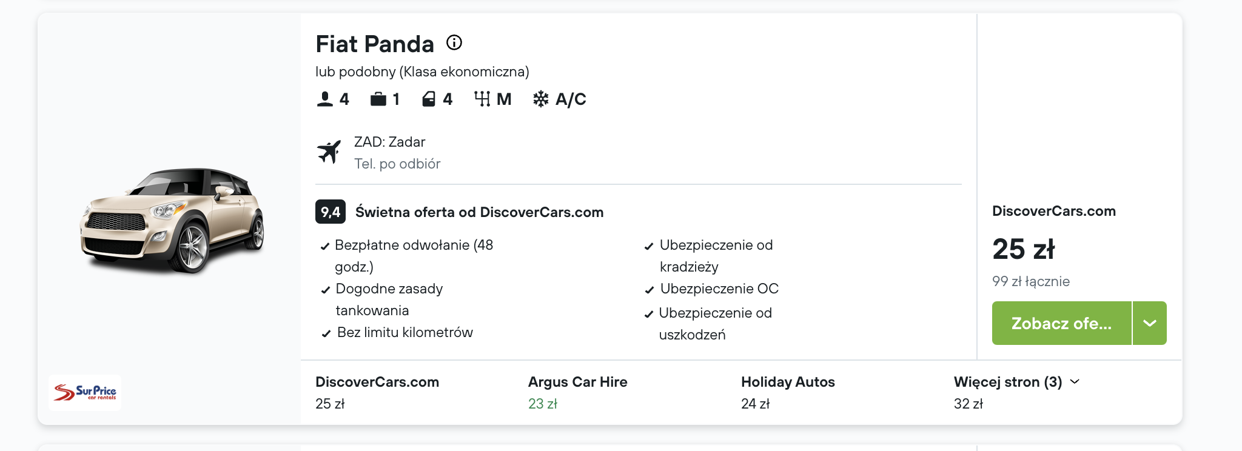Click the Zobacz ofertę green button
Screen dimensions: 1242x451
click(x=1062, y=323)
